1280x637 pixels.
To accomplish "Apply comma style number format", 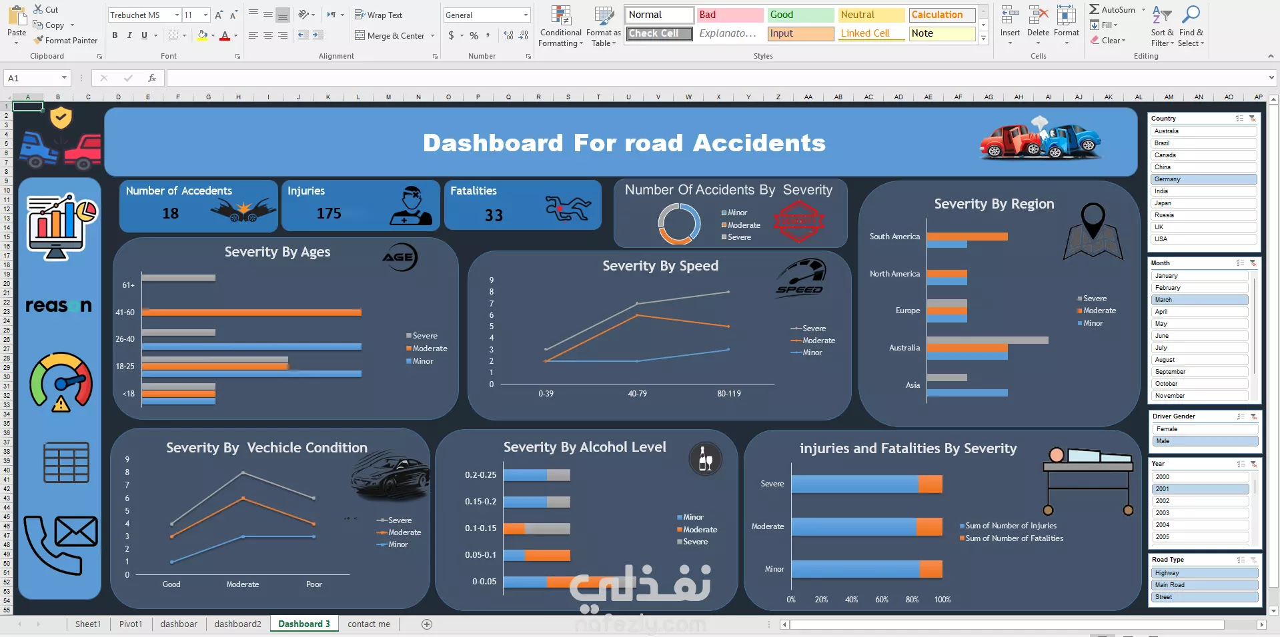I will pos(488,35).
